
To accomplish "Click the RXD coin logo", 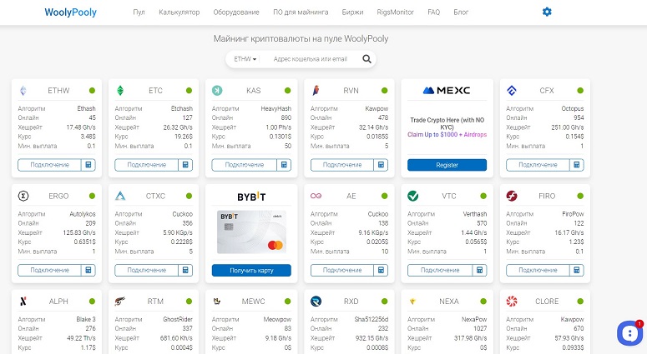I will [316, 302].
